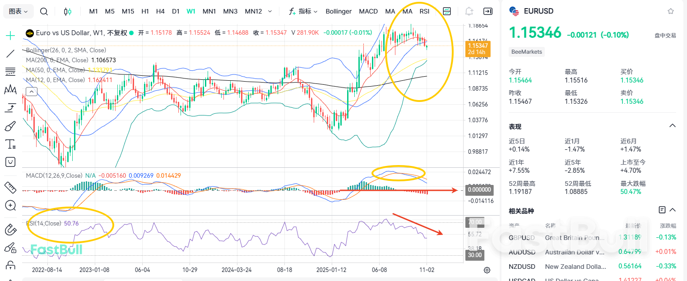Open the 图表 dropdown
This screenshot has width=687, height=281.
coord(18,11)
